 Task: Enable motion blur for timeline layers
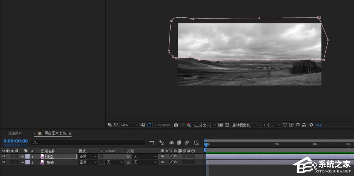tap(187, 142)
